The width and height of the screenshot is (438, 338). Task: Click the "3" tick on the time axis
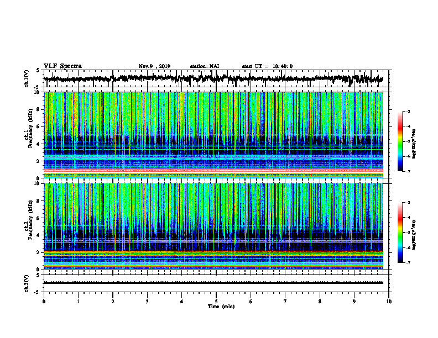147,302
